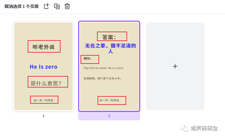225x138 pixels.
Task: Add a new page with the plus card
Action: [175, 66]
